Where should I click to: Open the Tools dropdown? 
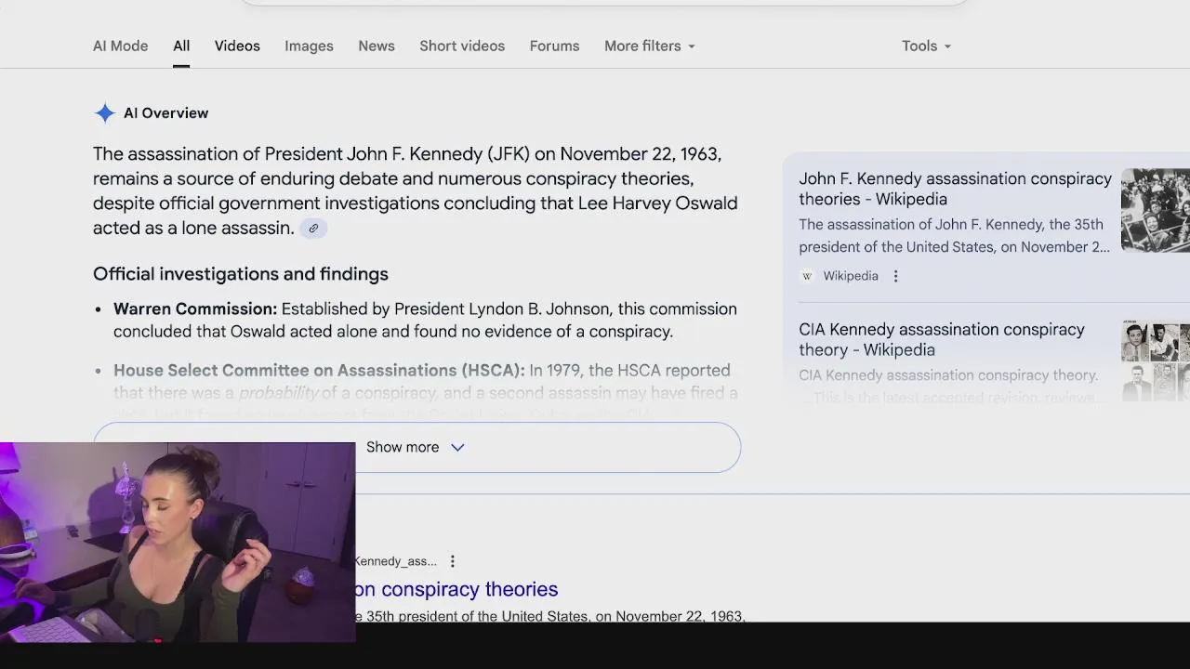926,46
